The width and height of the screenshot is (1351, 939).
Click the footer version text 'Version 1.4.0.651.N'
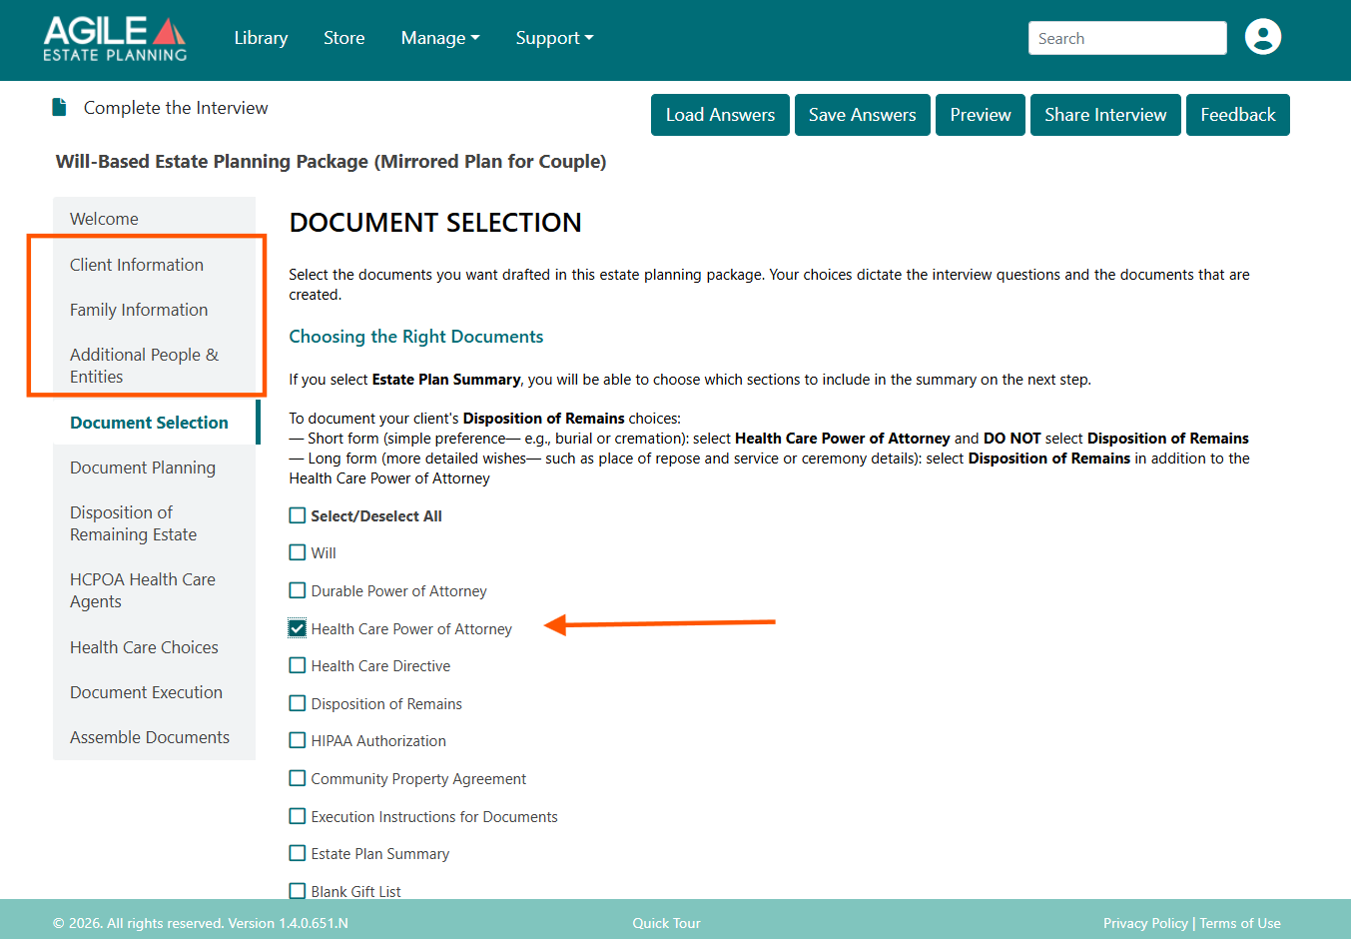(x=288, y=923)
